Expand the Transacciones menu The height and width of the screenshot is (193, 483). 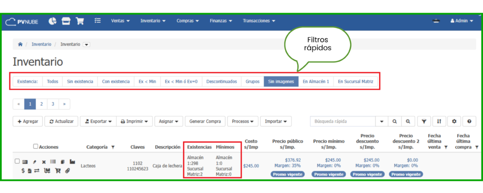pos(259,21)
